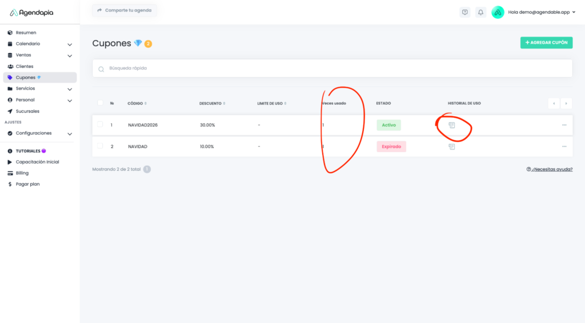Open three-dots menu for NAVIDAD row
The image size is (585, 323).
pos(564,146)
